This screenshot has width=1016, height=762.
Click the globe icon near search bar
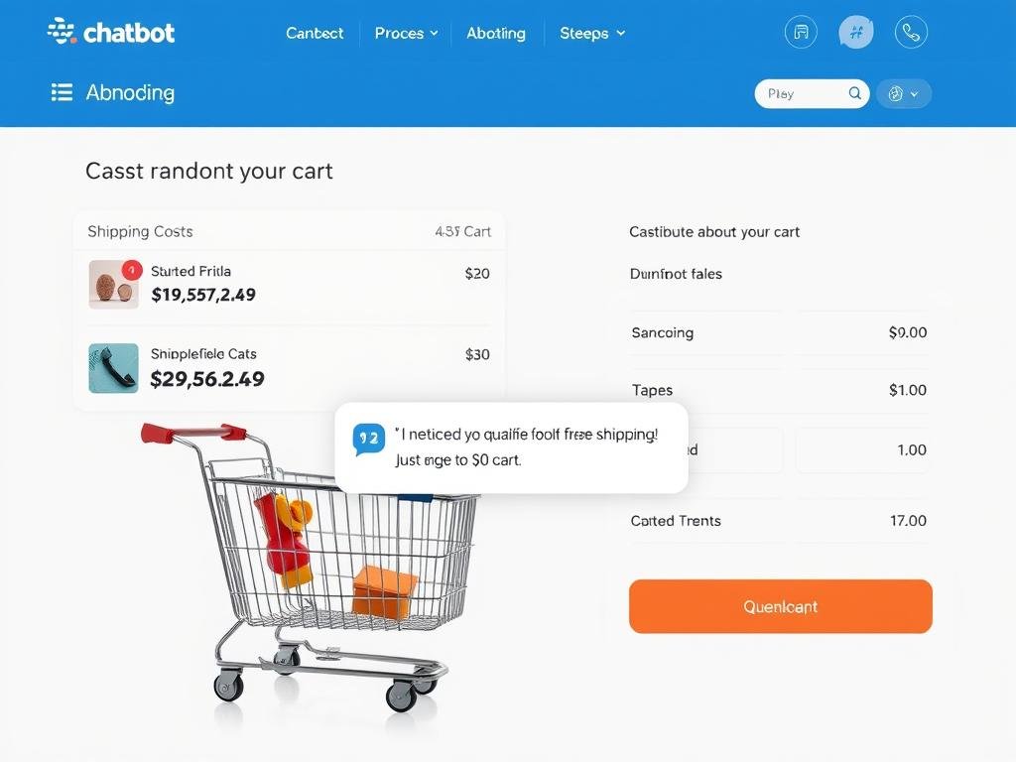[898, 93]
